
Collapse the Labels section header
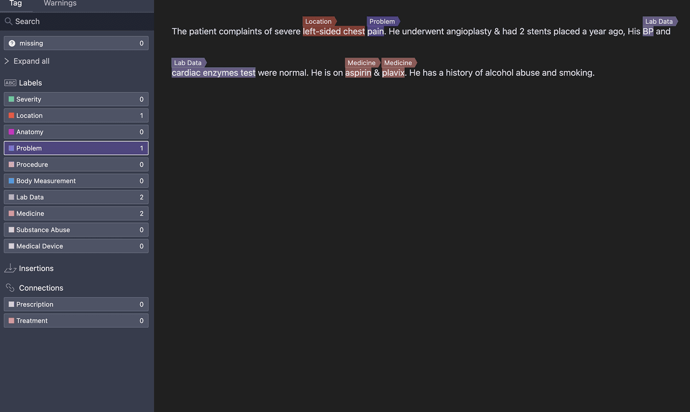click(30, 83)
